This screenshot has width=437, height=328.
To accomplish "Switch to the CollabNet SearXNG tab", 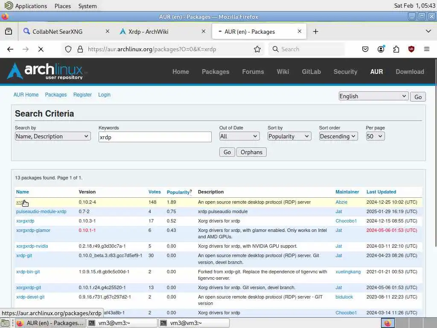I will tap(66, 32).
